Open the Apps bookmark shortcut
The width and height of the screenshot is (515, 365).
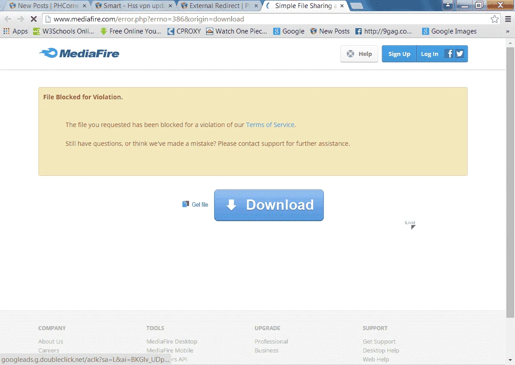click(x=16, y=31)
